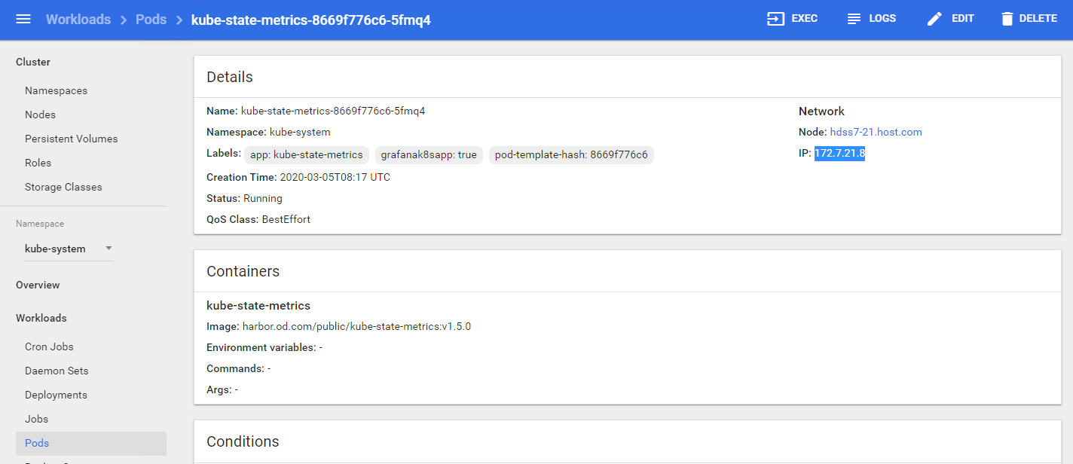Select Daemon Sets in the sidebar
This screenshot has height=464, width=1073.
coord(57,371)
